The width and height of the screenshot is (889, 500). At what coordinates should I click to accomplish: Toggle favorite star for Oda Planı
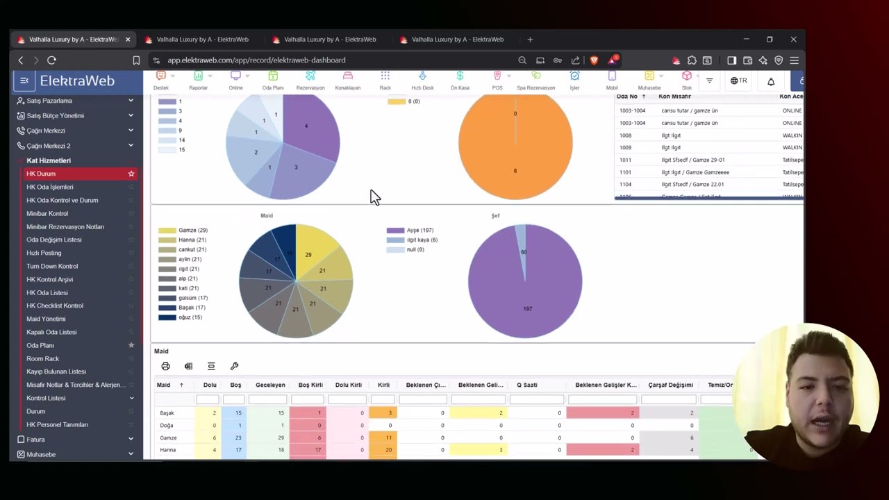tap(131, 345)
